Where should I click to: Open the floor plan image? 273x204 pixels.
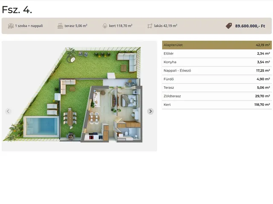click(x=79, y=96)
